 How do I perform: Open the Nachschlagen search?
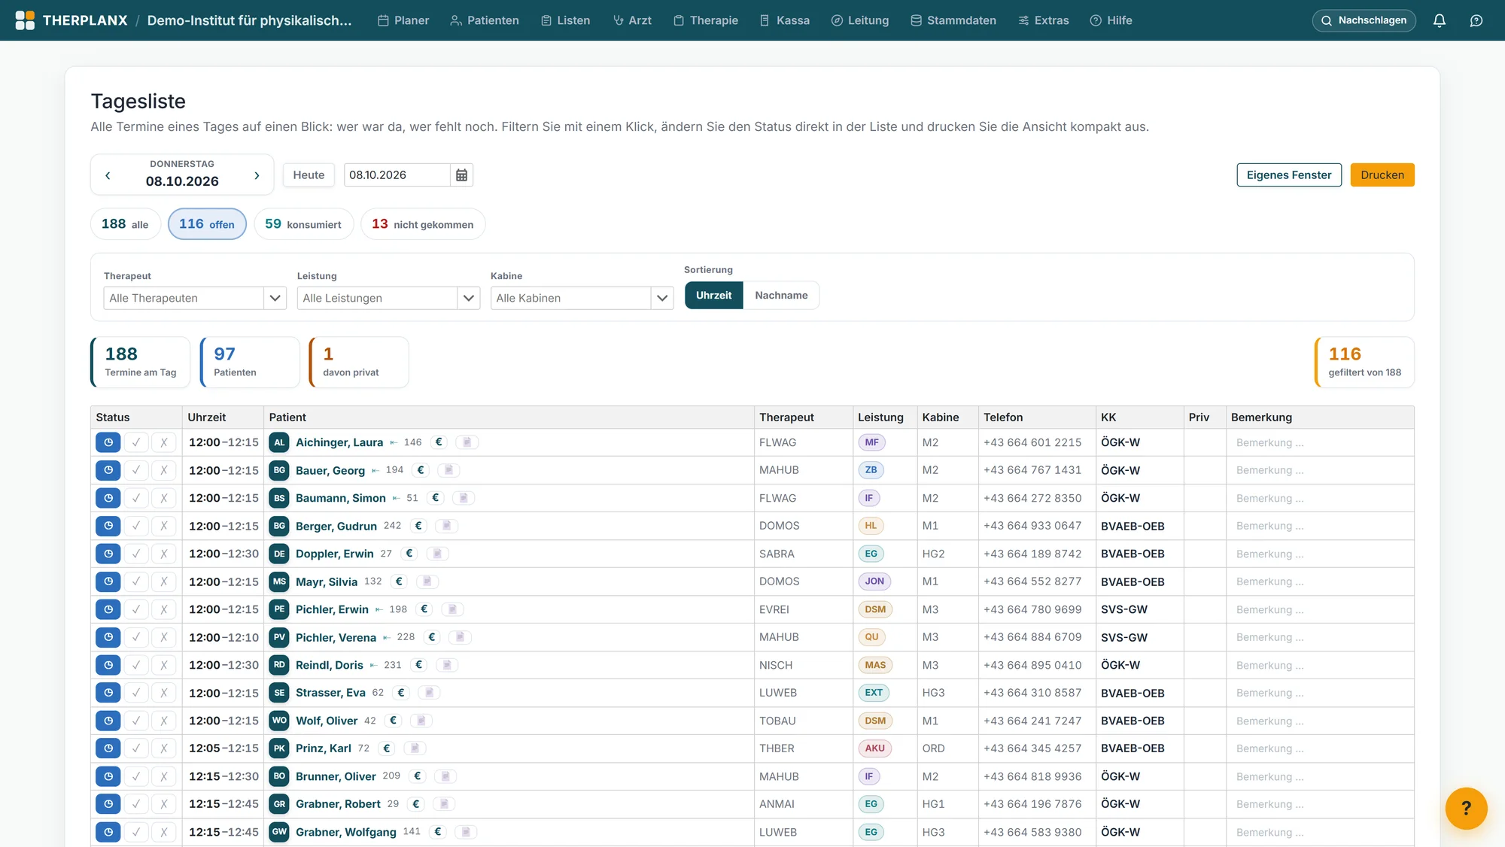point(1364,20)
